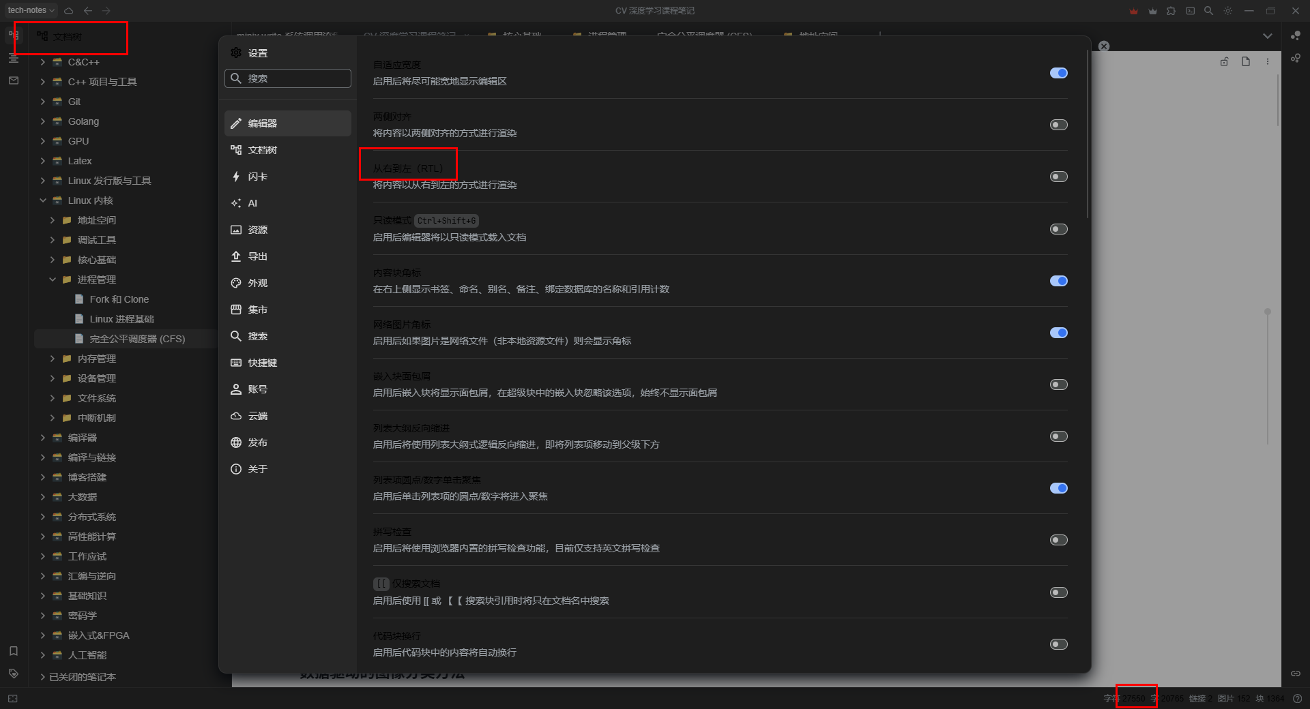Expand the C&C++ notebook
This screenshot has width=1310, height=709.
point(43,62)
